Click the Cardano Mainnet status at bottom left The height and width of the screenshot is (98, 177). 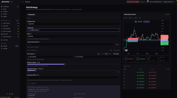pos(5,97)
